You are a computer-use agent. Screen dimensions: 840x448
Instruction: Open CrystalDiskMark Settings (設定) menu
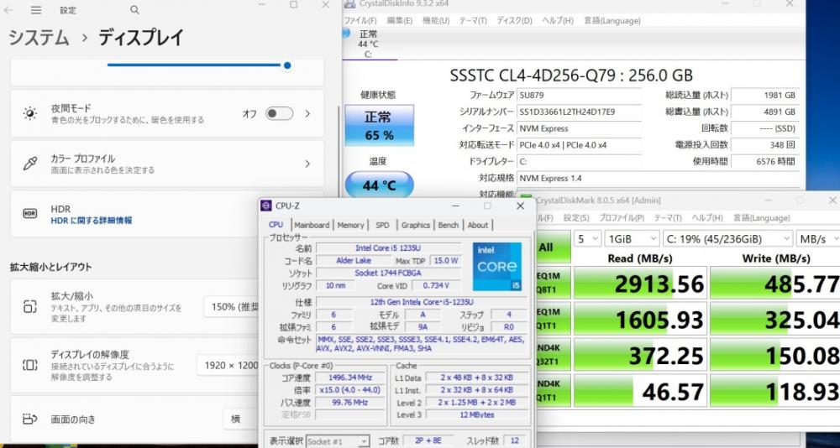576,218
